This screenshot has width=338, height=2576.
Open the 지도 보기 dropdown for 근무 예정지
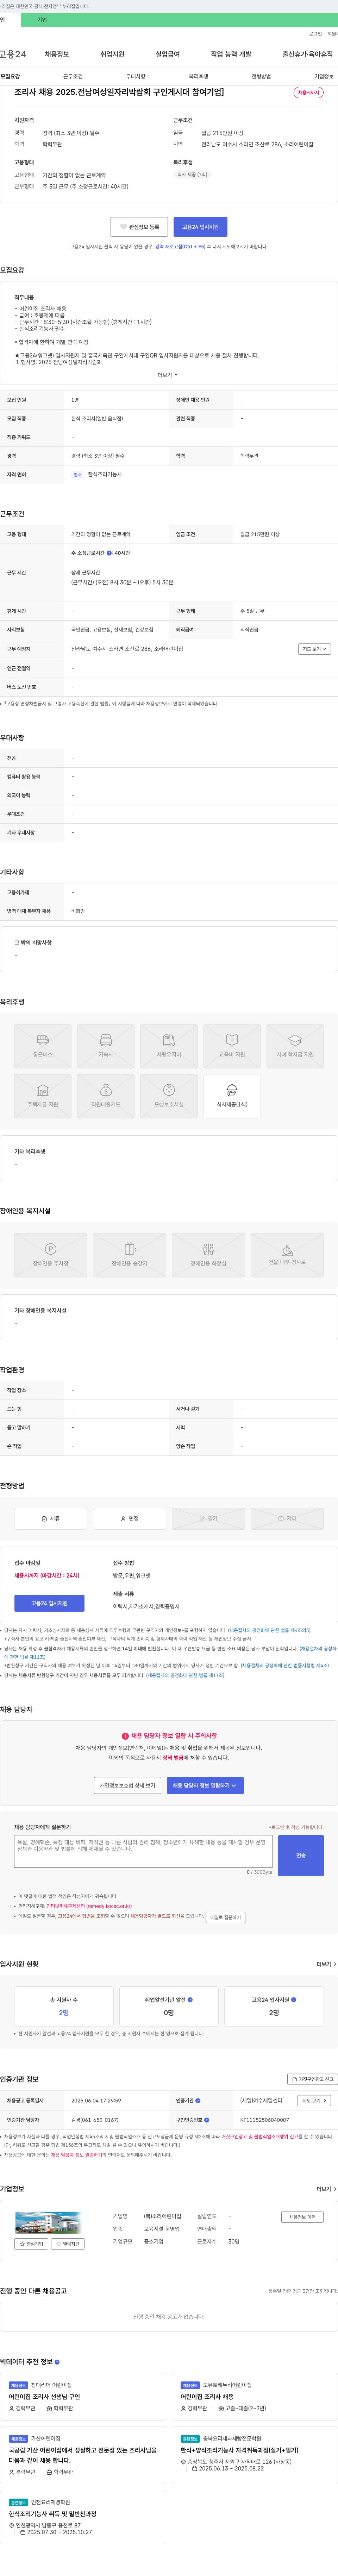pos(314,649)
